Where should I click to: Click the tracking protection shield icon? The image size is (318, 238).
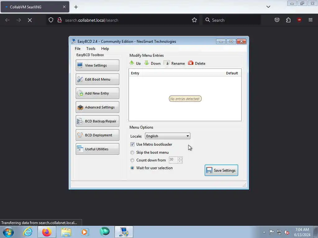pos(51,20)
